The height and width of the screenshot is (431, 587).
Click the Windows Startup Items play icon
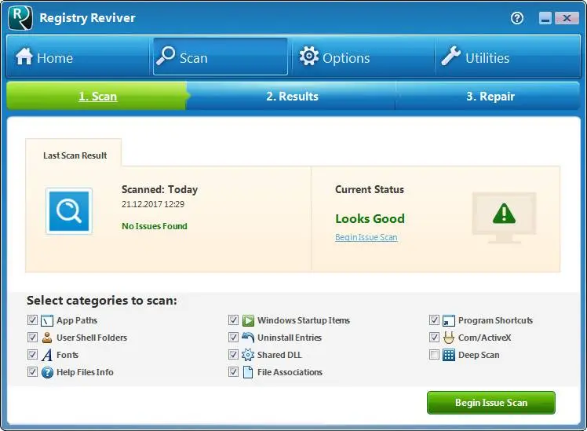248,320
